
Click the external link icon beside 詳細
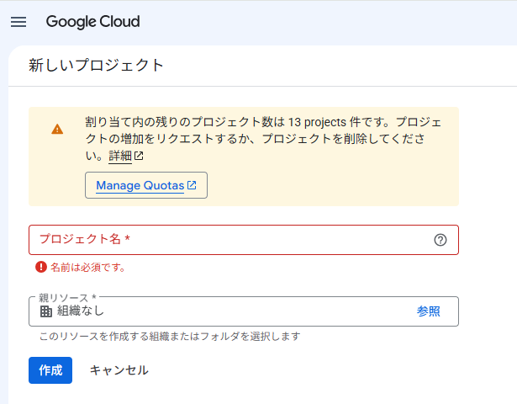(x=139, y=156)
